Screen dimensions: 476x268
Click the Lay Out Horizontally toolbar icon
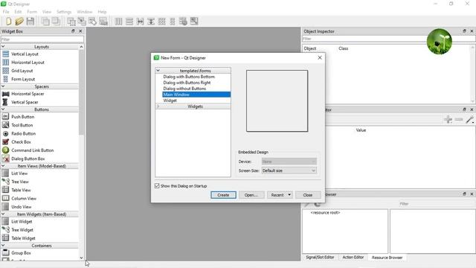point(118,22)
